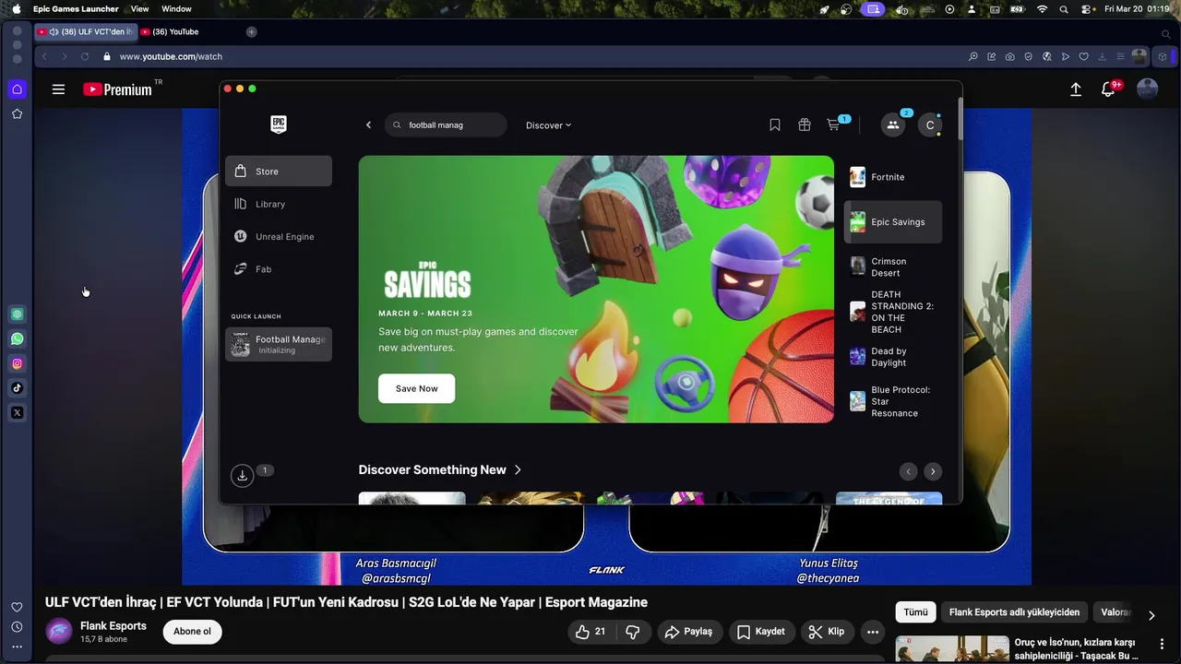Click the YouTube upload icon

pos(1076,89)
